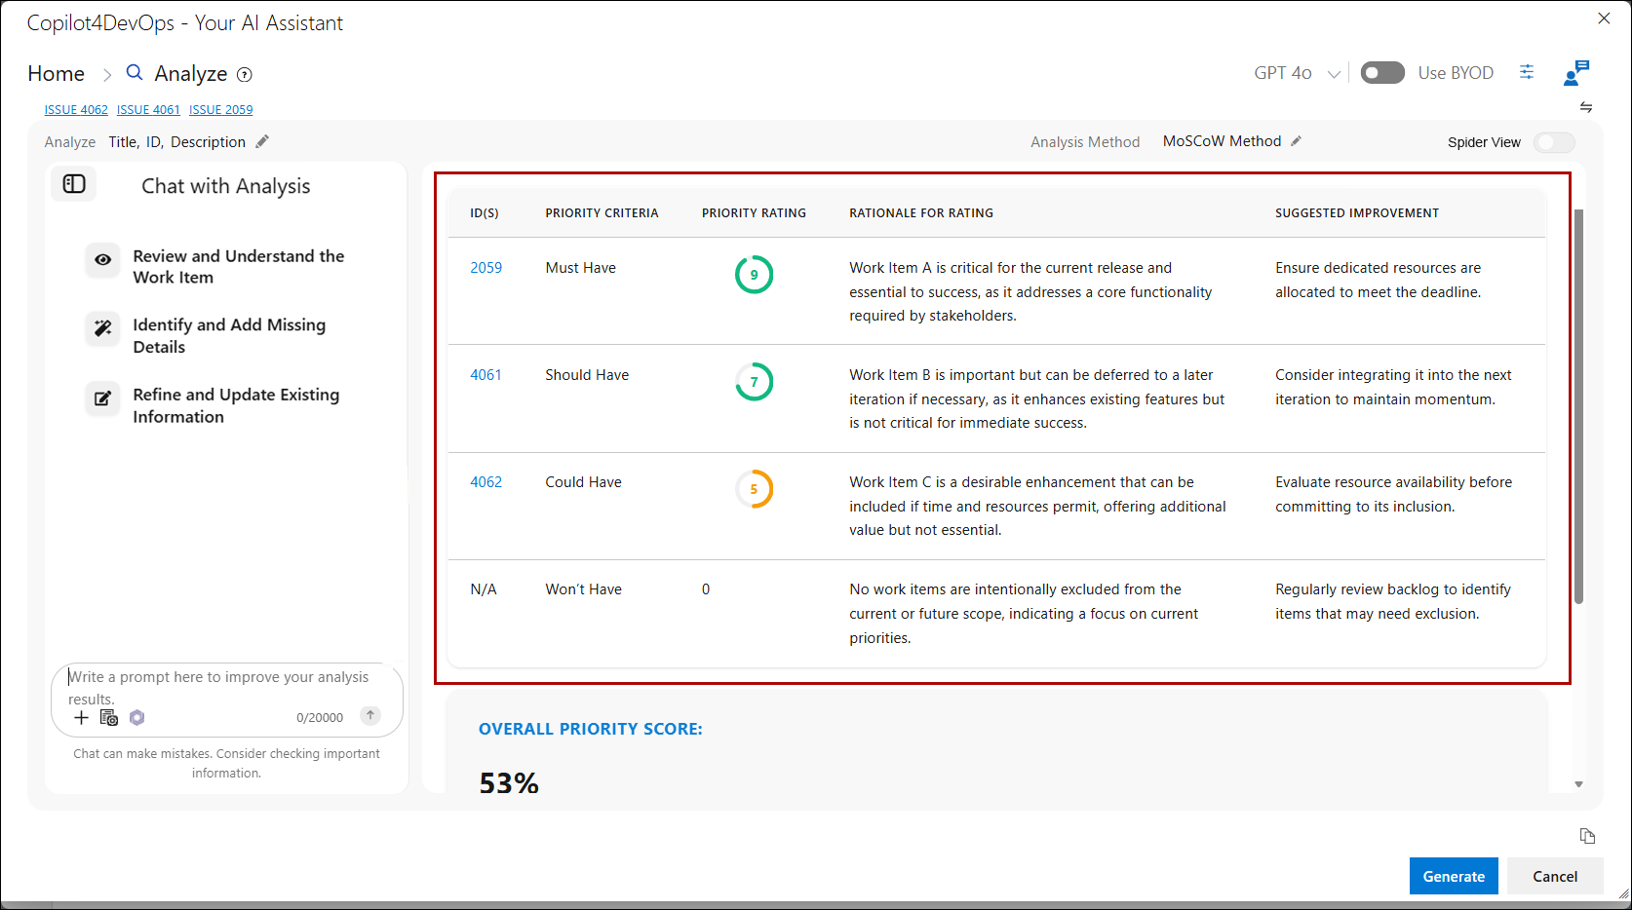This screenshot has width=1632, height=910.
Task: Enable the Spider View toggle
Action: click(1554, 142)
